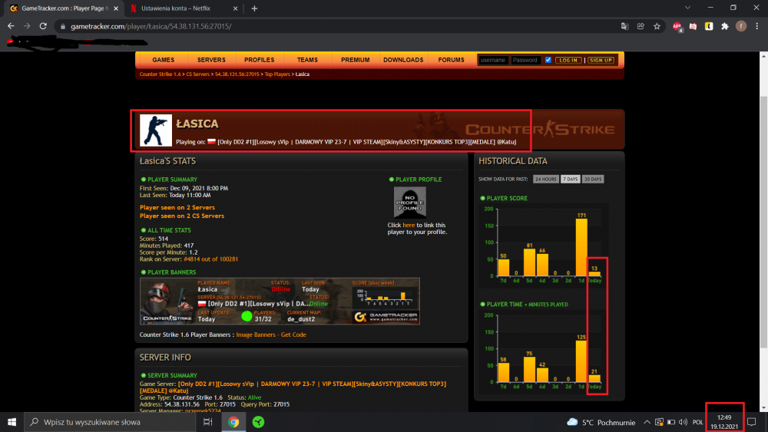Open the TEAMS menu
This screenshot has height=432, width=768.
point(307,60)
